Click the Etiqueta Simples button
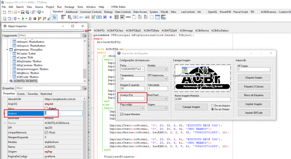291x159 pixels. [x=254, y=78]
